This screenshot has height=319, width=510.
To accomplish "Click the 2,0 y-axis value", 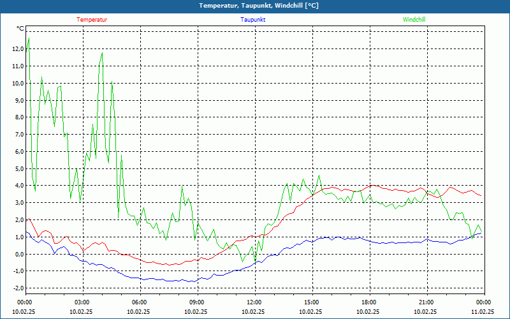I will click(19, 219).
